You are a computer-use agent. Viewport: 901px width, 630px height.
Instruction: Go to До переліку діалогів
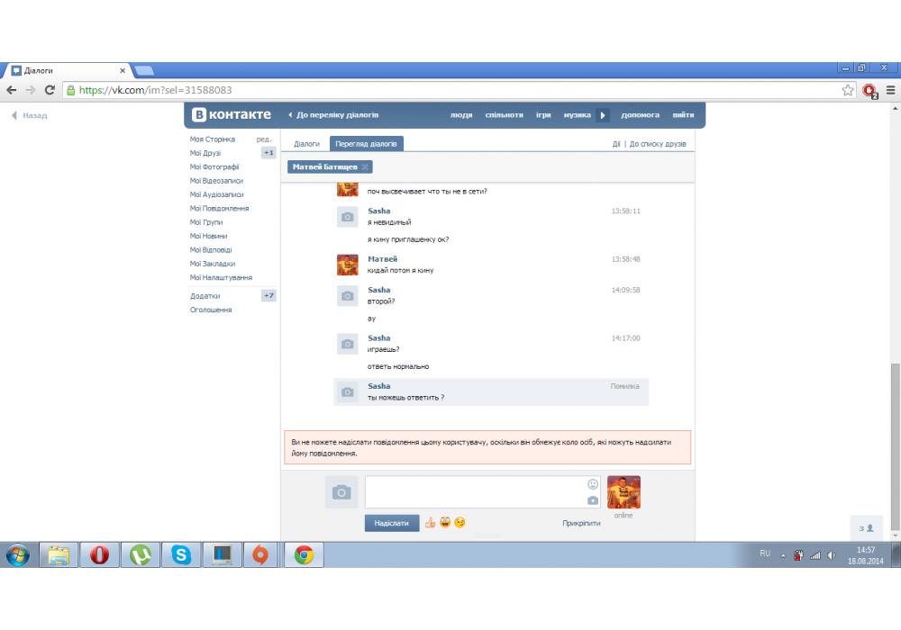tap(333, 115)
